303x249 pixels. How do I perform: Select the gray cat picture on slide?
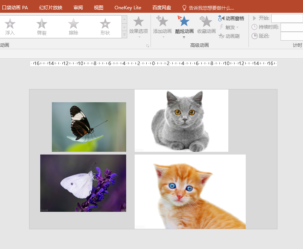tap(181, 120)
